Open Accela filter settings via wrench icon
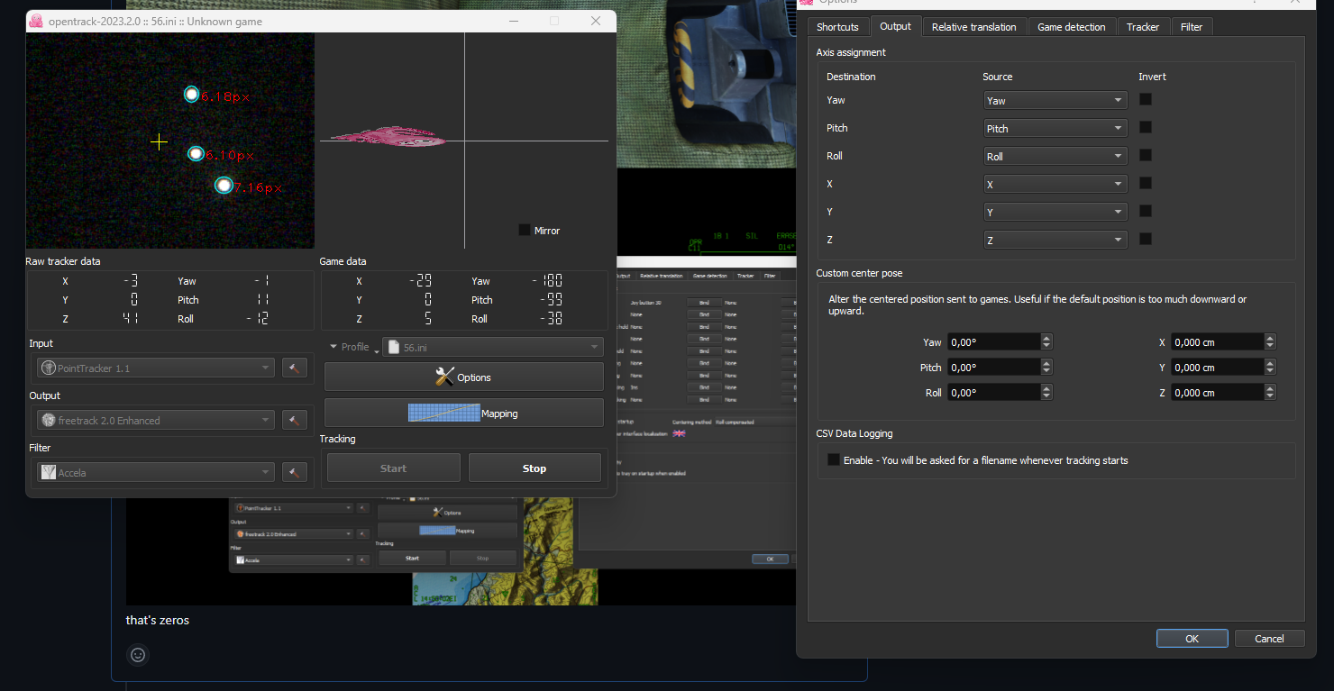This screenshot has height=691, width=1334. coord(295,471)
